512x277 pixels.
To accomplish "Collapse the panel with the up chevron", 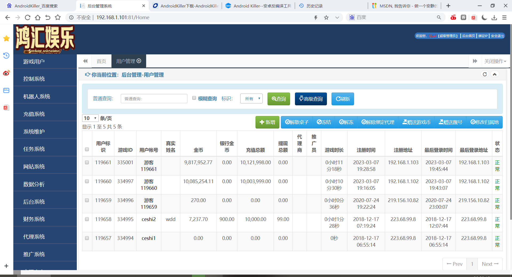I will [495, 74].
